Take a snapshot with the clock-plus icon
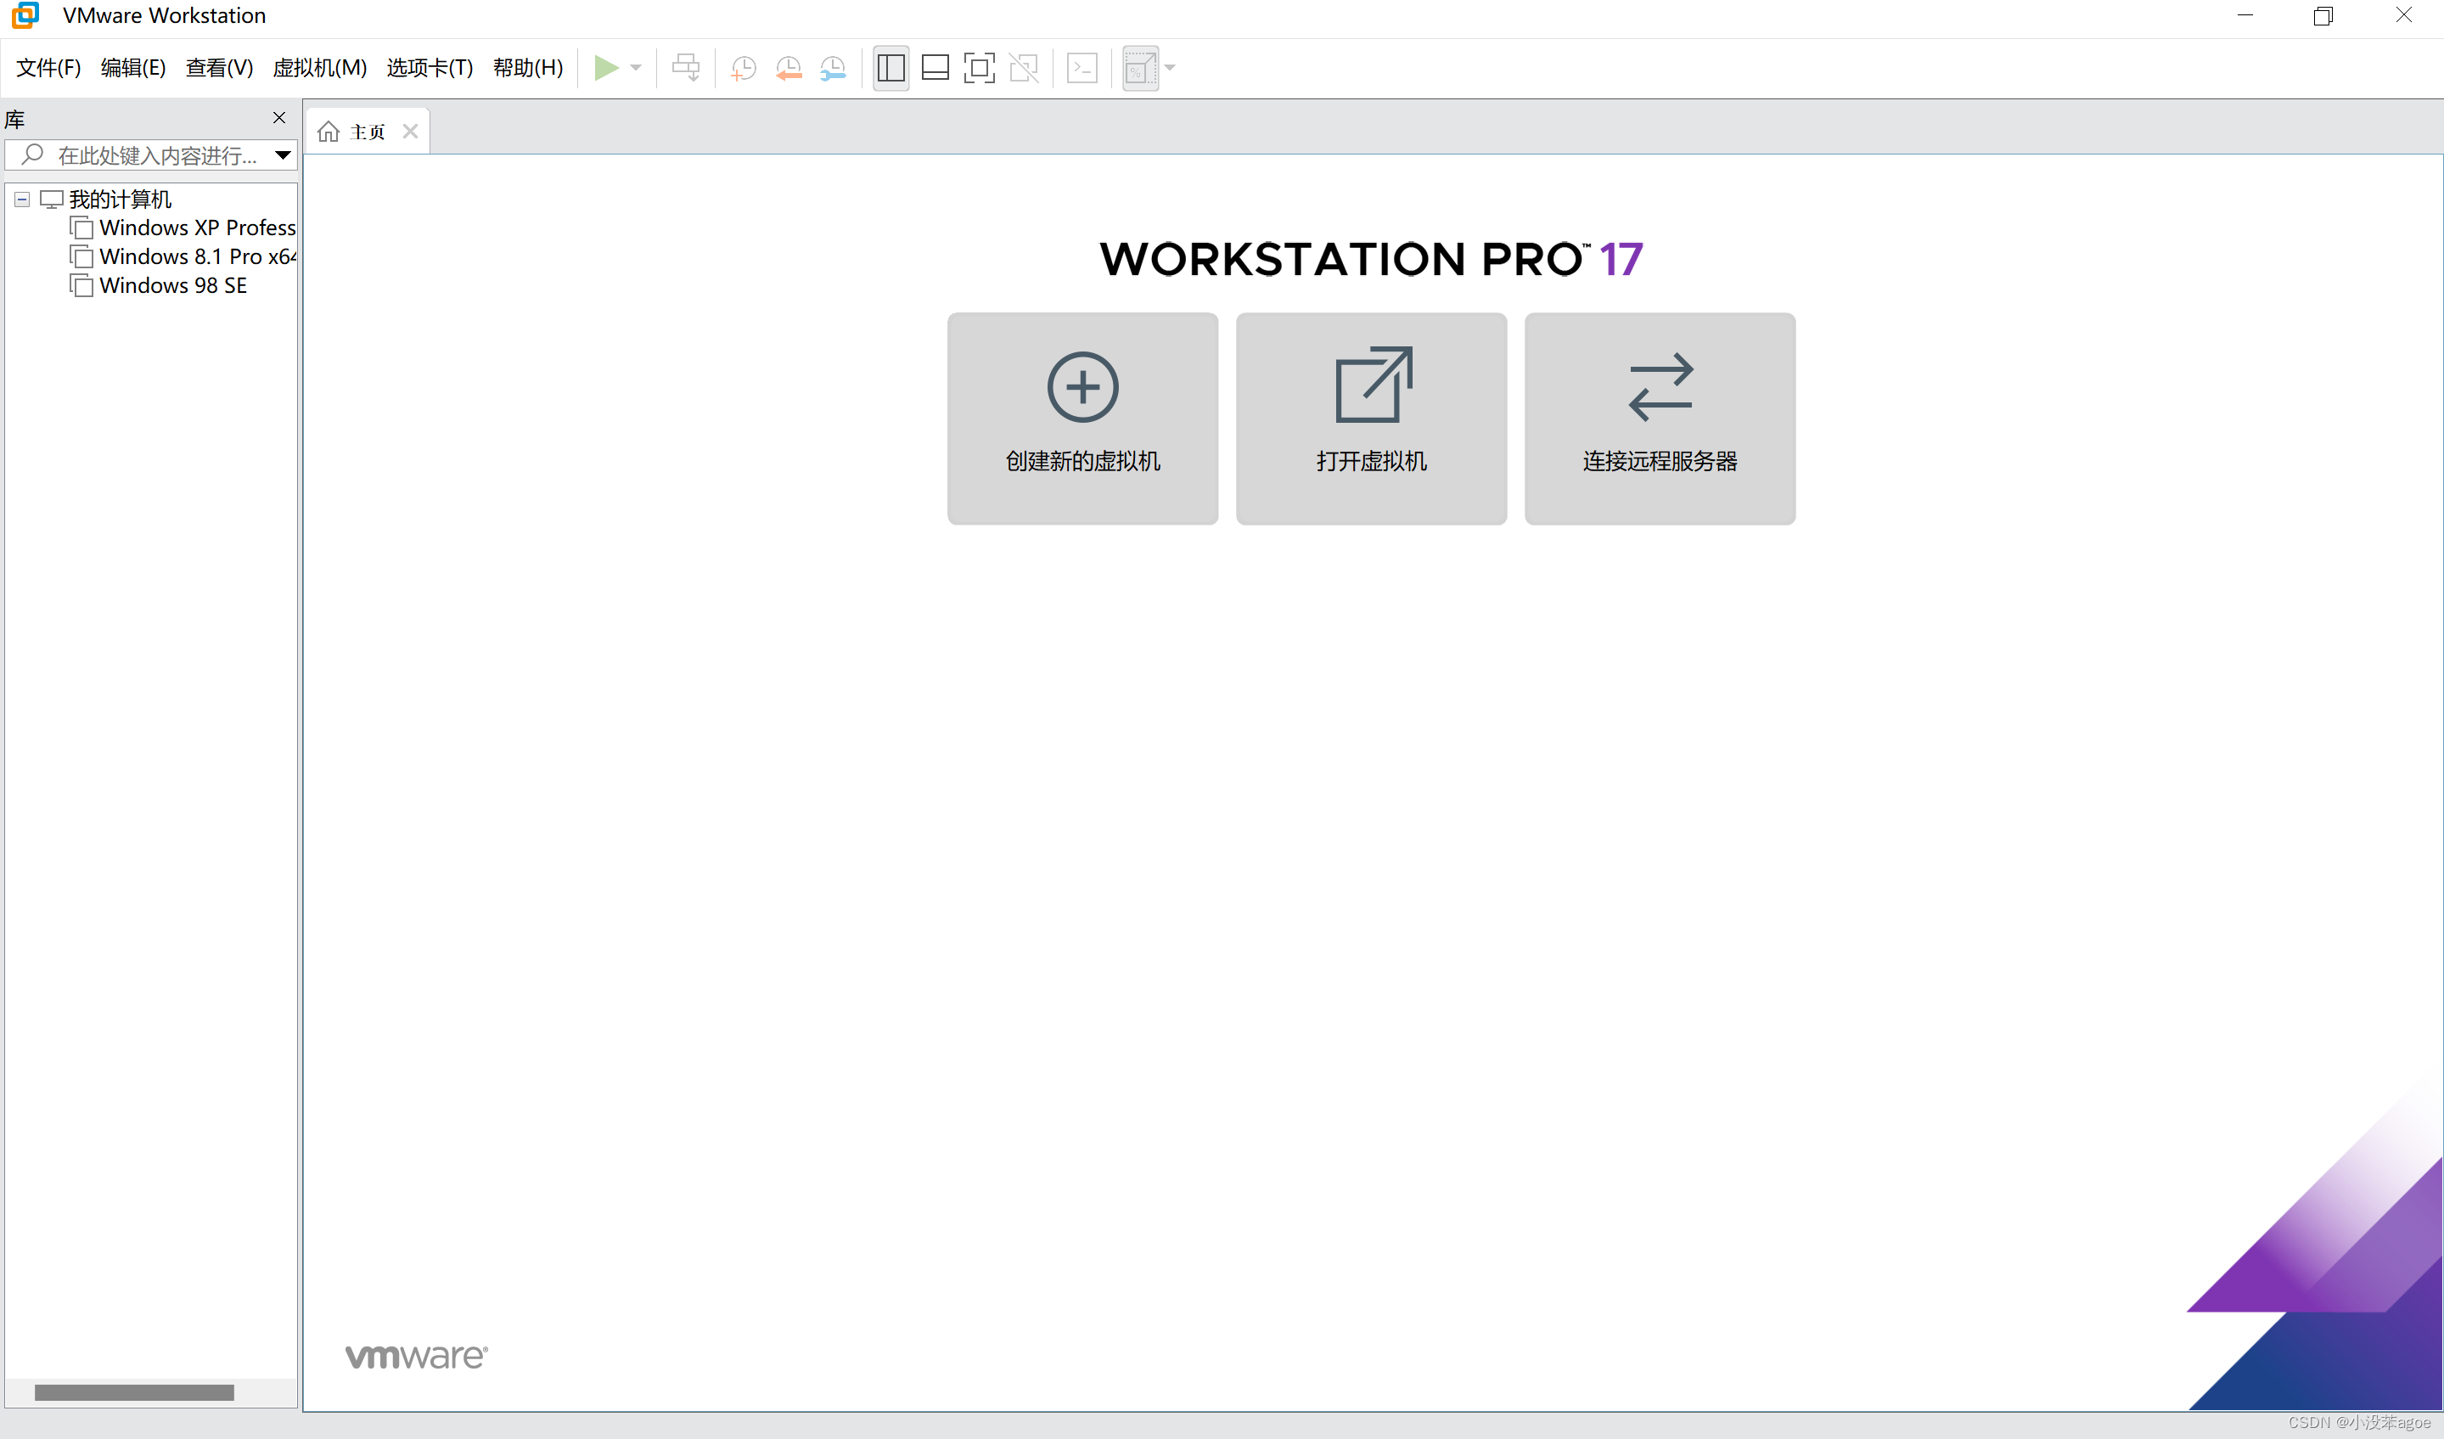Screen dimensions: 2444x1439 [743, 68]
